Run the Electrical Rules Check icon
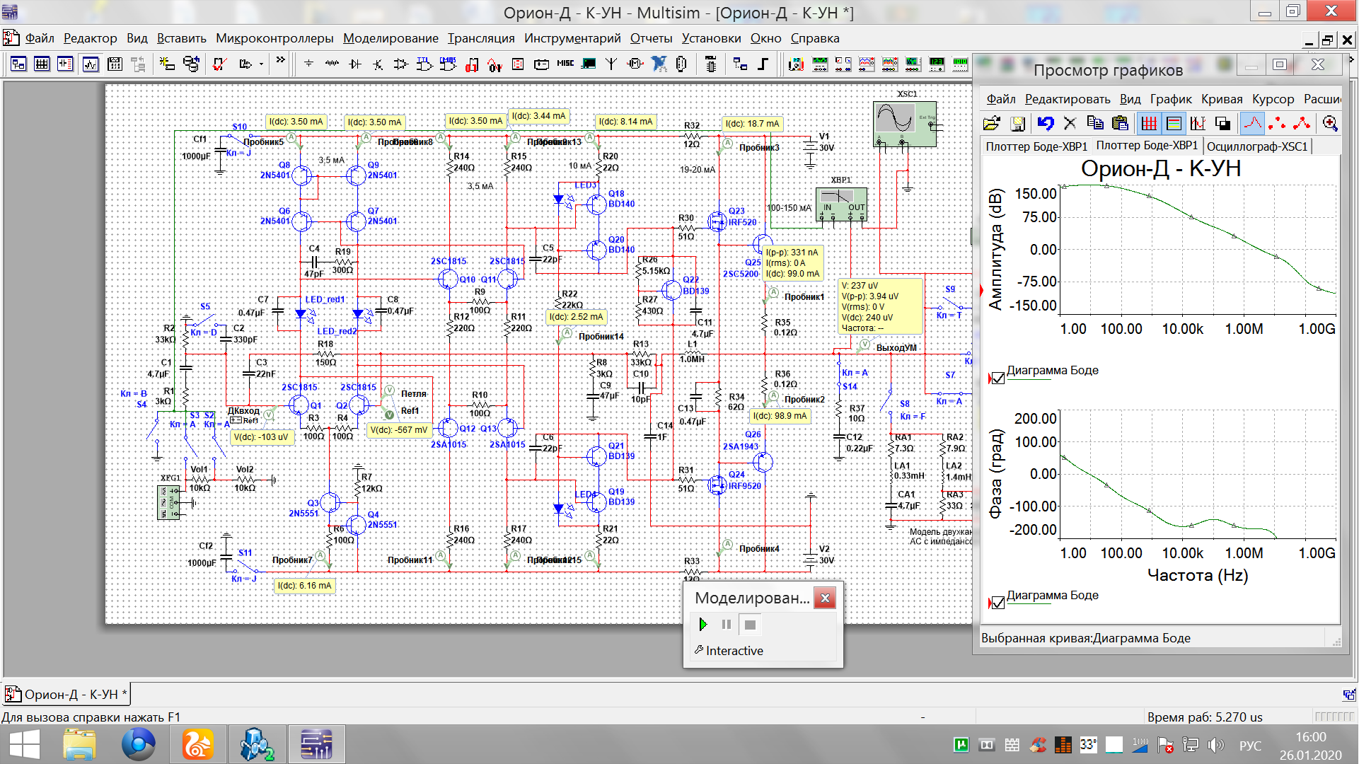Image resolution: width=1359 pixels, height=764 pixels. point(219,64)
